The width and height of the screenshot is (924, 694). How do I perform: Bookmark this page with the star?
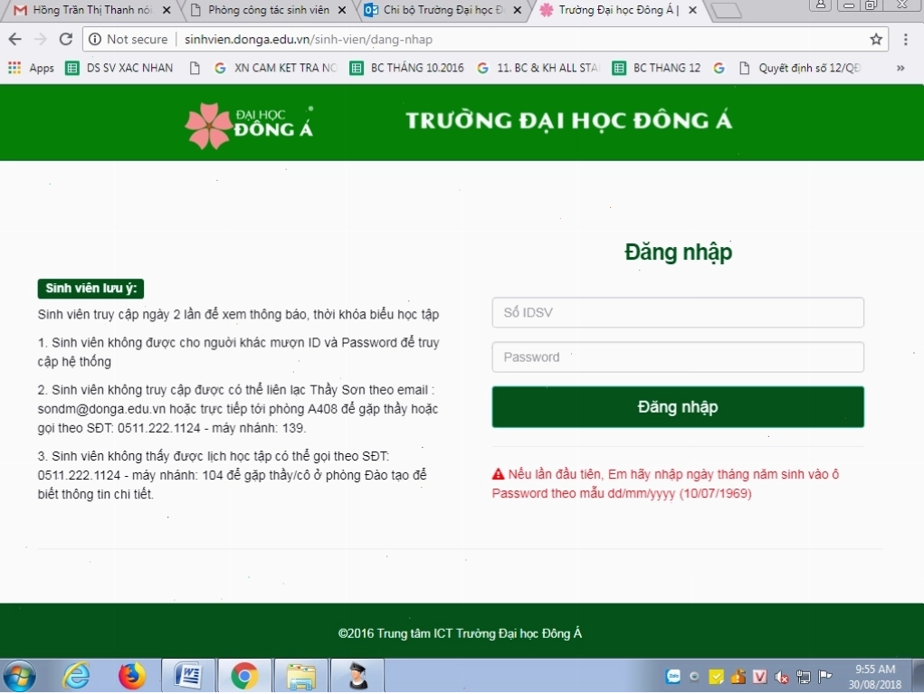coord(876,40)
